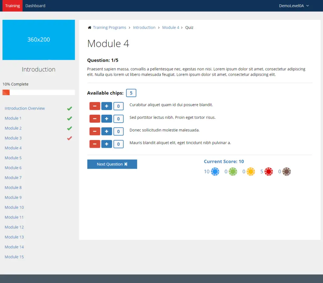The width and height of the screenshot is (323, 283).
Task: Click the 'Question: 1/5' heading
Action: coord(103,60)
